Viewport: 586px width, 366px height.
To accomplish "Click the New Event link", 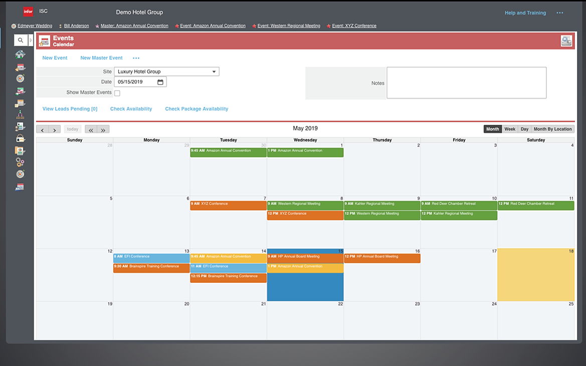I will tap(55, 58).
